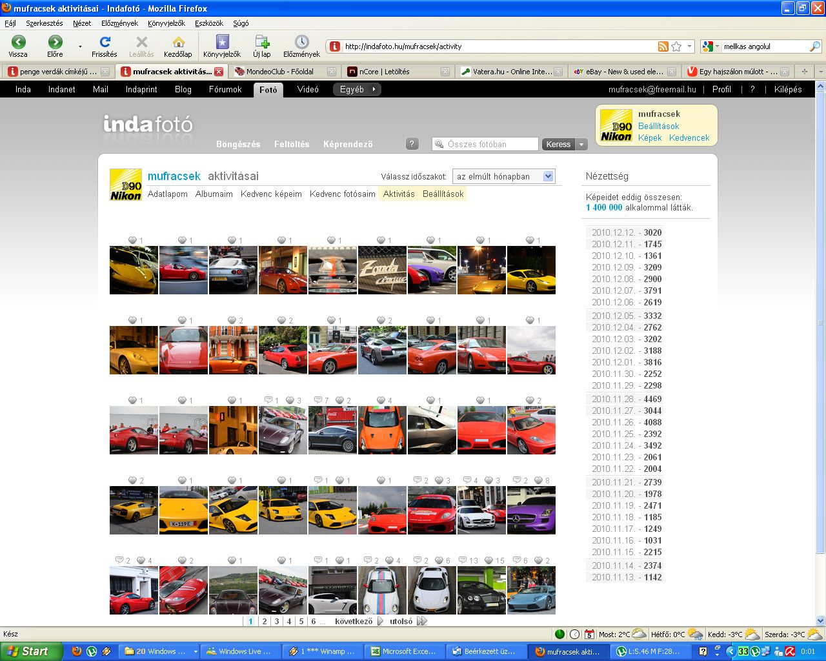Click the search magnifier in Firefox search box
Image resolution: width=826 pixels, height=661 pixels.
(815, 46)
